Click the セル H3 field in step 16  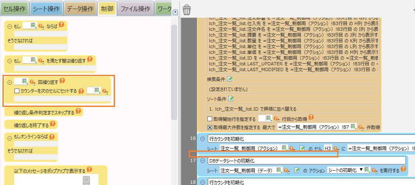coord(328,148)
